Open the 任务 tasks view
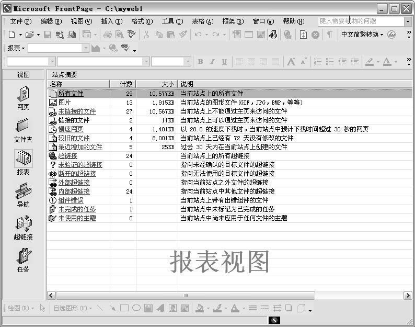Viewport: 415px width, 327px height. click(x=23, y=259)
